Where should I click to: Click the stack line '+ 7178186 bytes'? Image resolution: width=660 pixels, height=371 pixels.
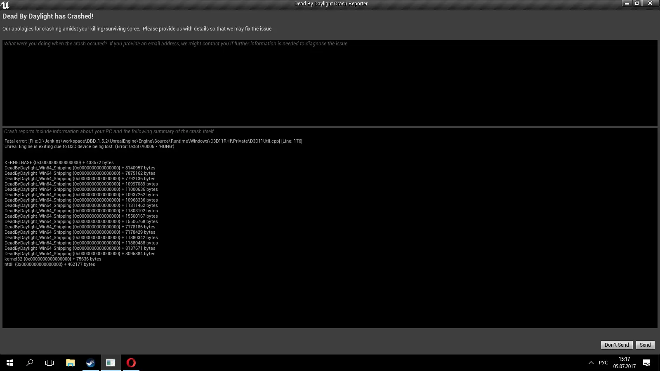coord(80,227)
